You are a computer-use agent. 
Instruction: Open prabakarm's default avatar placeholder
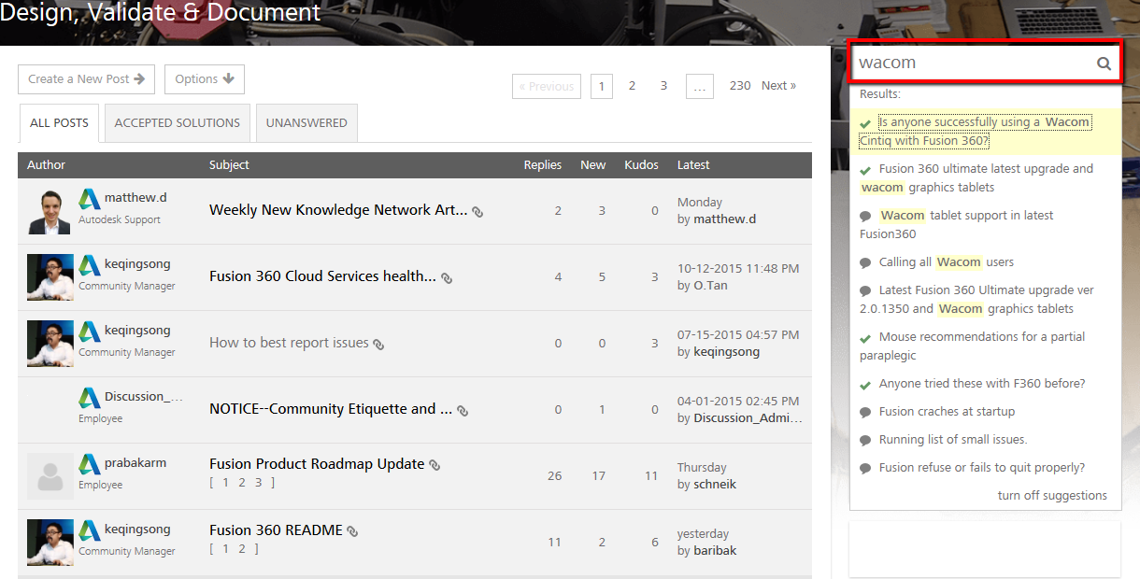click(50, 476)
